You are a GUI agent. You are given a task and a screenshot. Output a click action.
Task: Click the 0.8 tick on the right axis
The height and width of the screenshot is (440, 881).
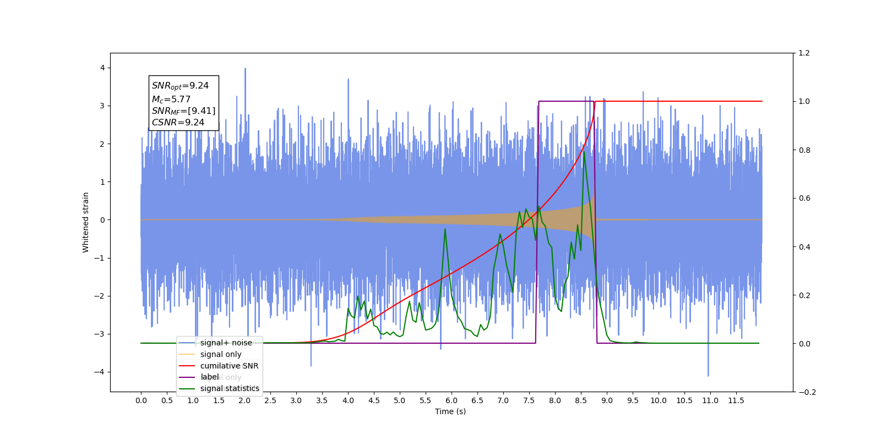click(804, 150)
